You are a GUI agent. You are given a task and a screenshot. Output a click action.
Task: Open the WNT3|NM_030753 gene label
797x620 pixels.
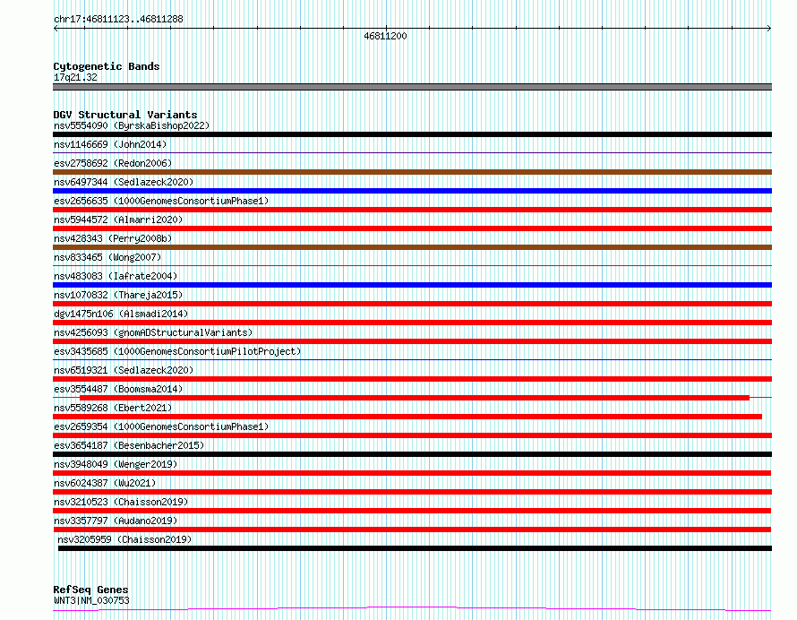91,600
